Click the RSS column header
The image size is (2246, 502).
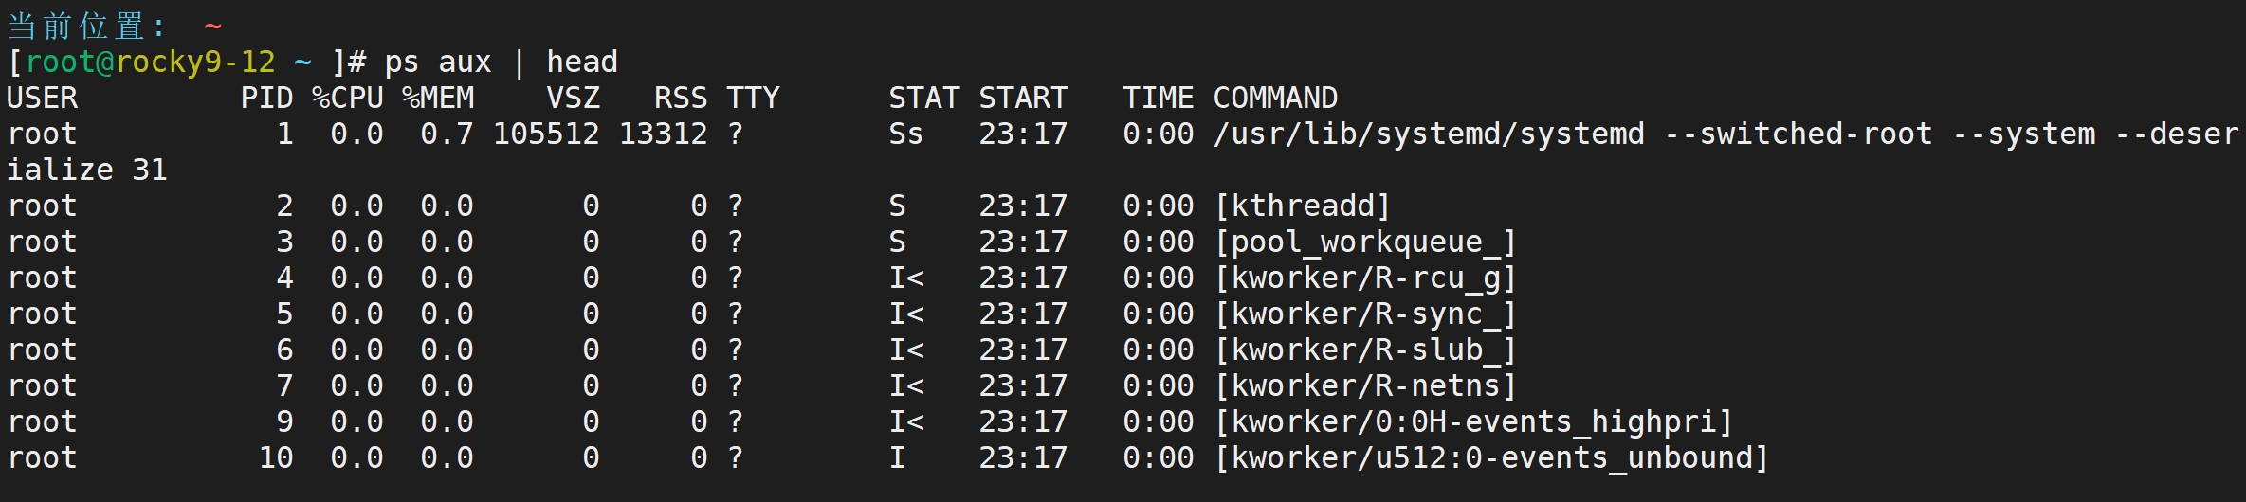point(681,99)
